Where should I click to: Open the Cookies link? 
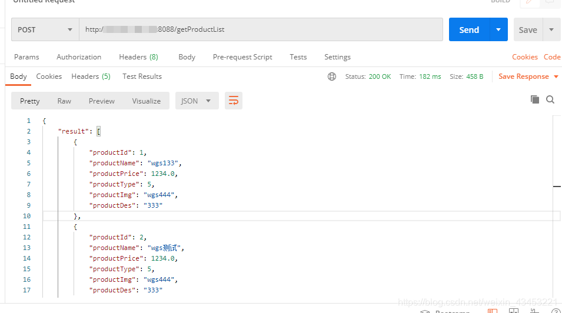[525, 57]
